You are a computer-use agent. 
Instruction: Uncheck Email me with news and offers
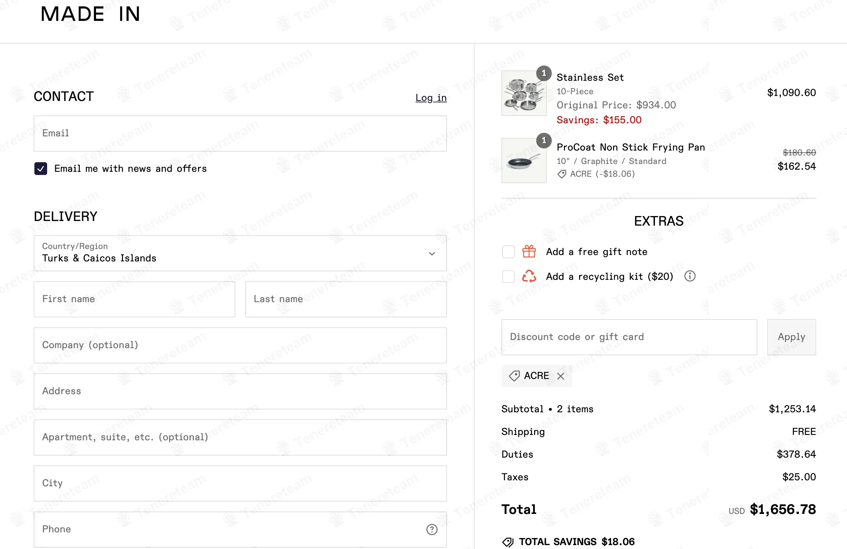41,169
